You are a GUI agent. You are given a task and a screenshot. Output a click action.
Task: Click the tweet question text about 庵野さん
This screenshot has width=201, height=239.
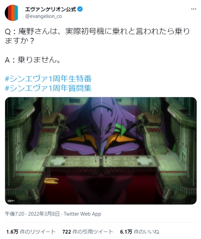click(x=97, y=36)
